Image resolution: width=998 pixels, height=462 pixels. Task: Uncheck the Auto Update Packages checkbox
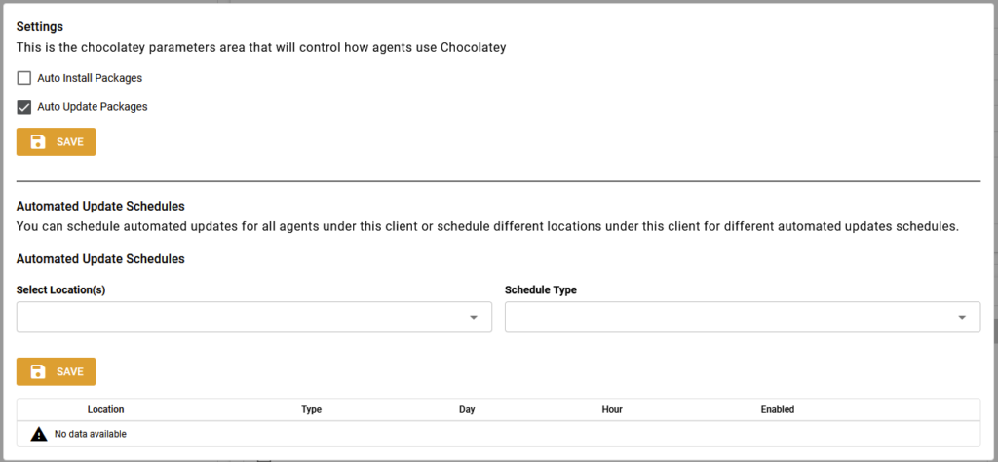tap(24, 107)
